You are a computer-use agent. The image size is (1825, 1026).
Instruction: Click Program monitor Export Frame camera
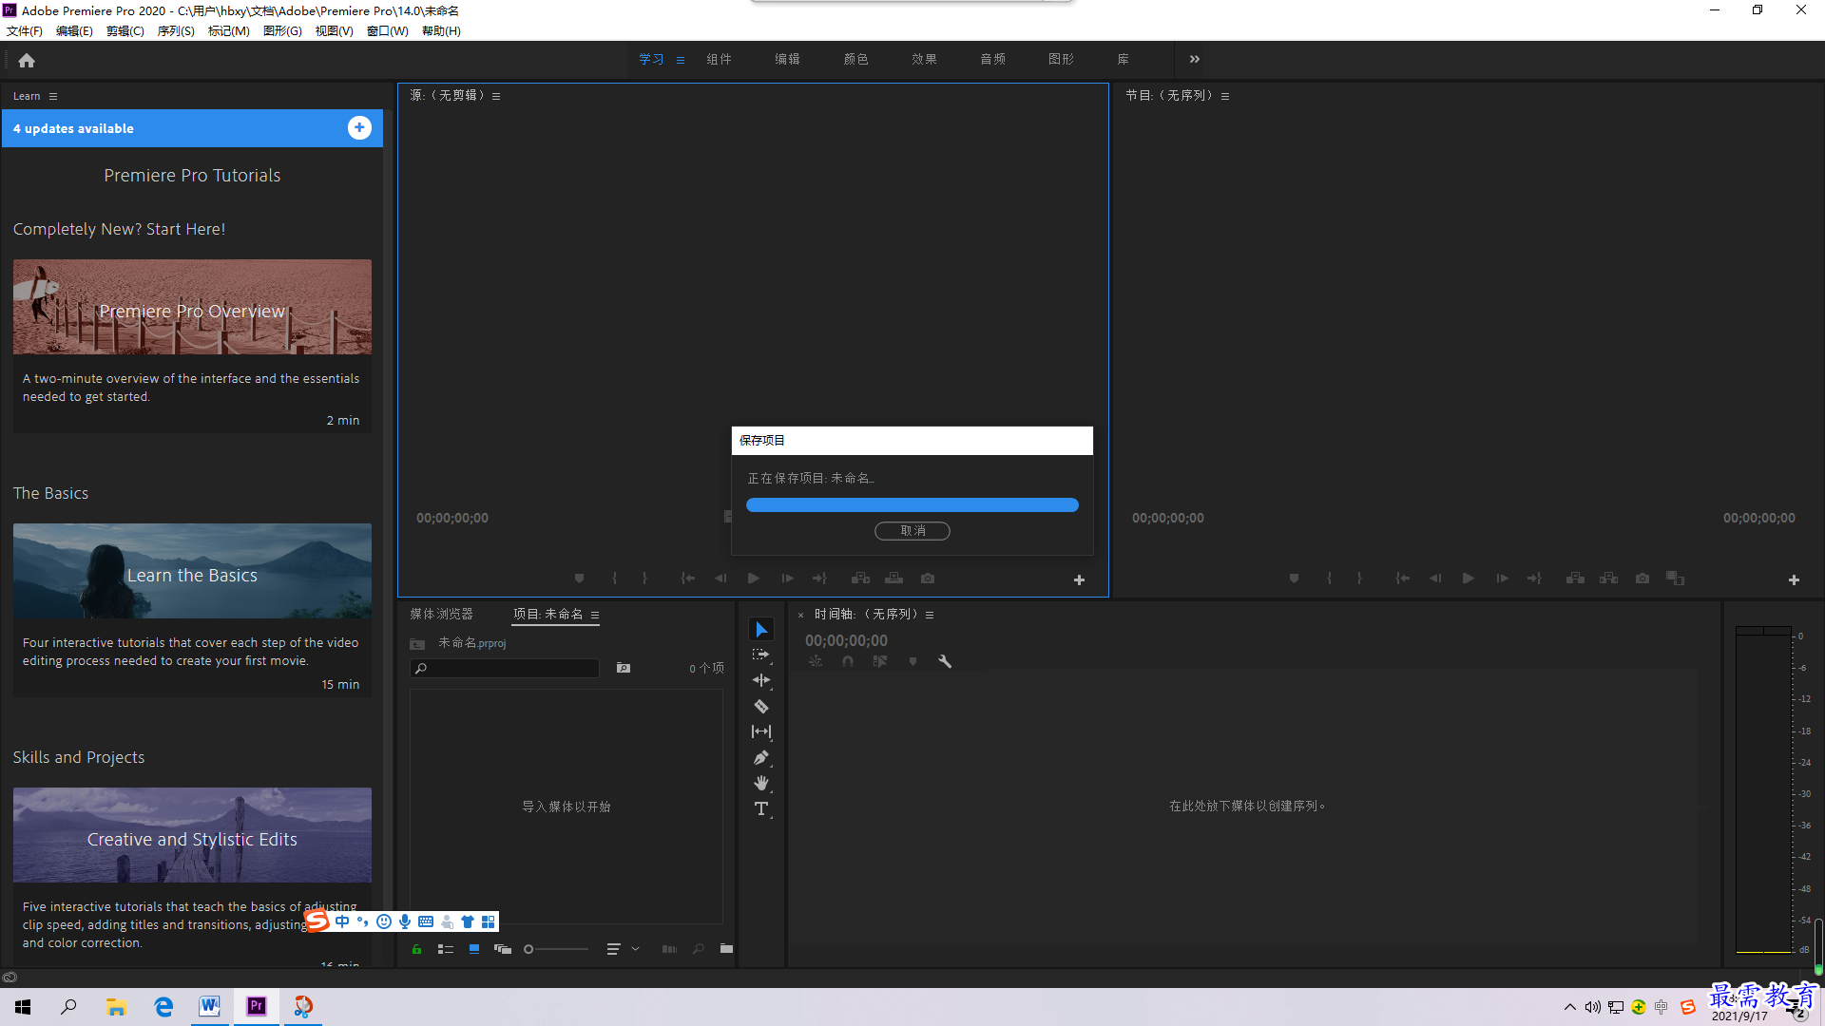coord(1642,578)
